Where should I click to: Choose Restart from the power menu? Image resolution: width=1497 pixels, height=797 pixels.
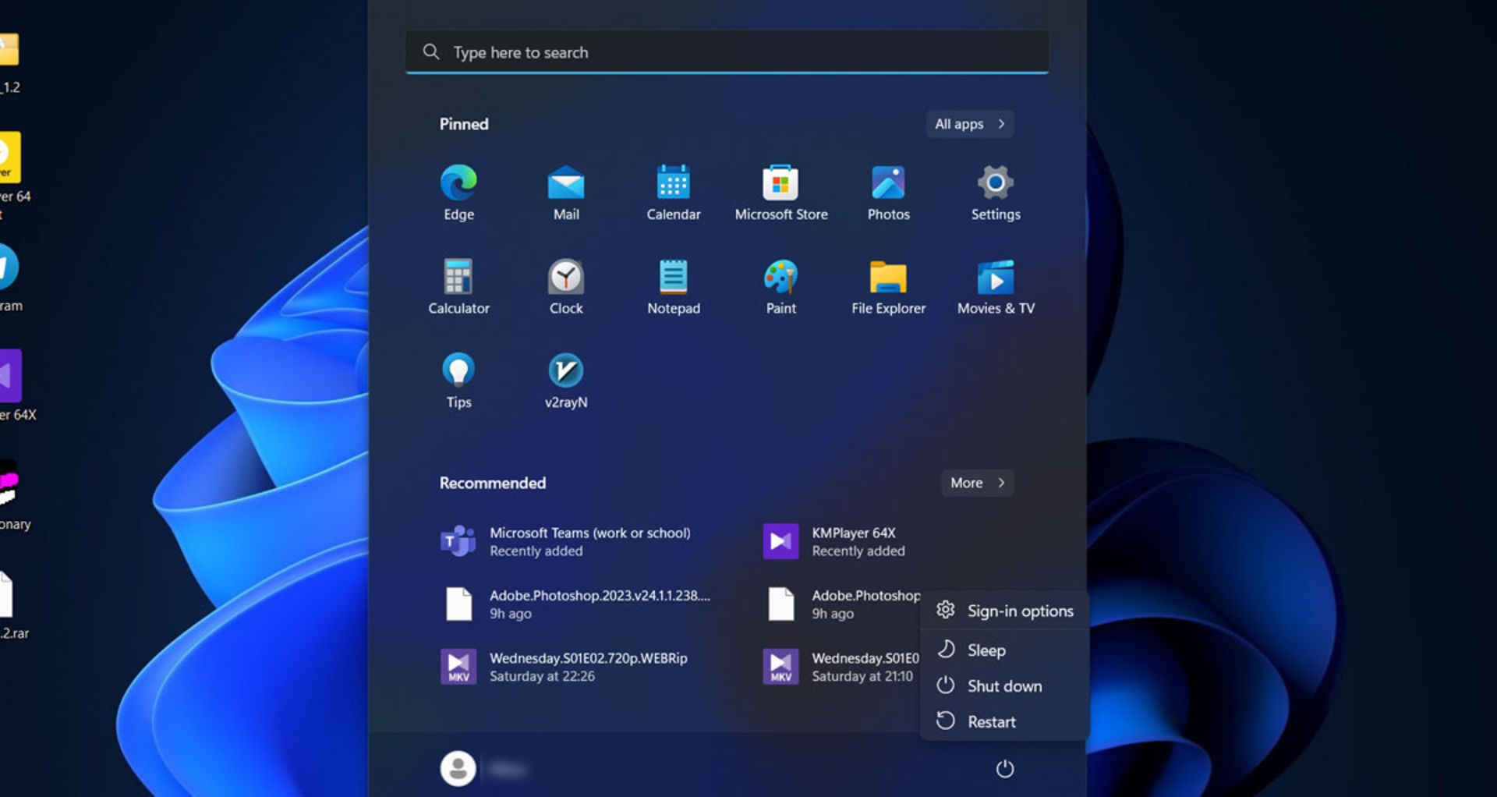1005,721
